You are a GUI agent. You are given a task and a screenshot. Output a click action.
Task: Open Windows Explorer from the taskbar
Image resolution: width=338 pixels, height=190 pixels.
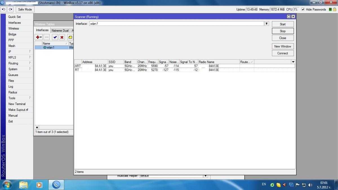pos(24,185)
